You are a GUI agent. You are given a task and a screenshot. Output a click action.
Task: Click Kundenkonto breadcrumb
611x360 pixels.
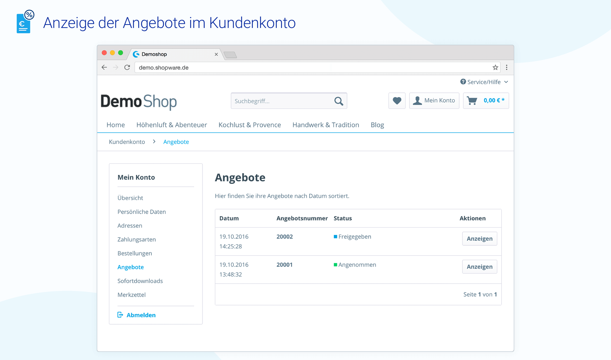coord(127,142)
